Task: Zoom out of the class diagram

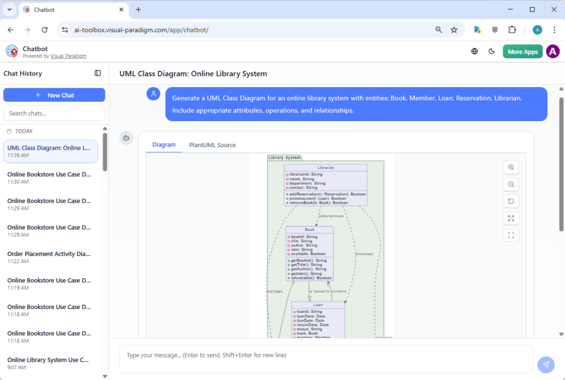Action: point(511,184)
